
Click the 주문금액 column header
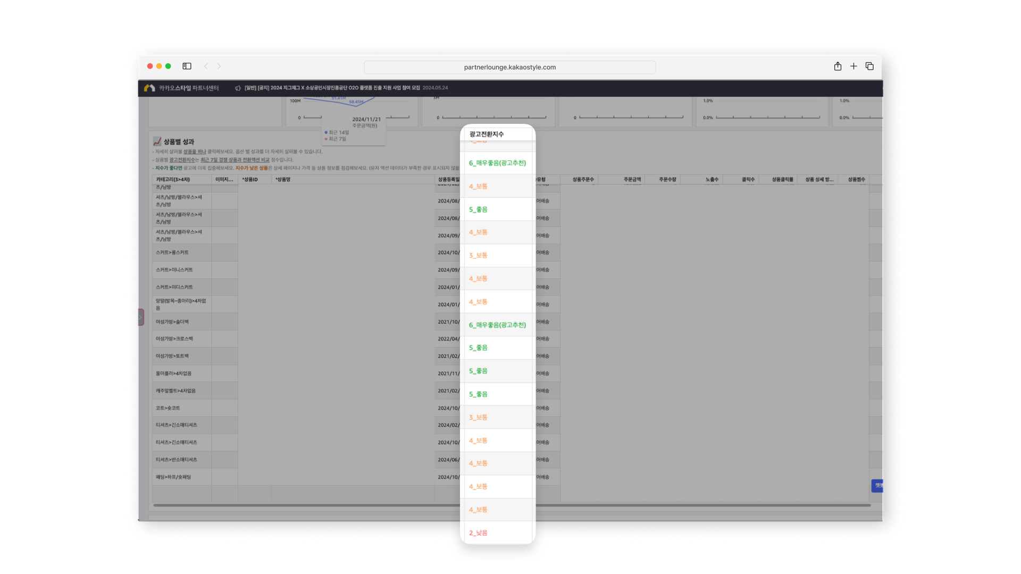[x=622, y=180]
